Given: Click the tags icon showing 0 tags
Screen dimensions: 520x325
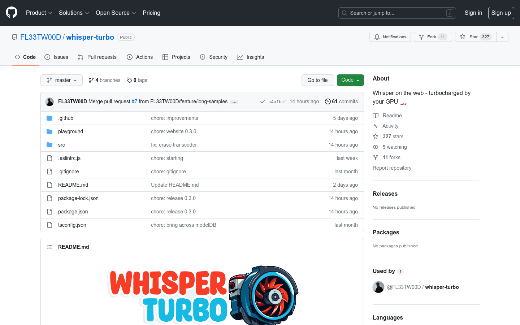Looking at the screenshot, I should click(129, 80).
